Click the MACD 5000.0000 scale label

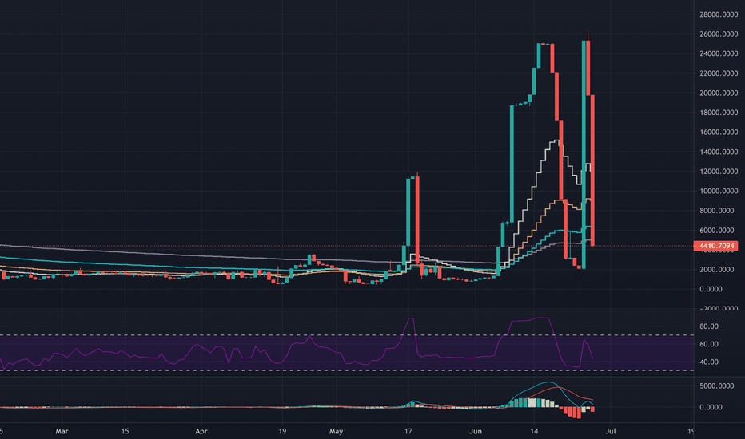pos(716,386)
